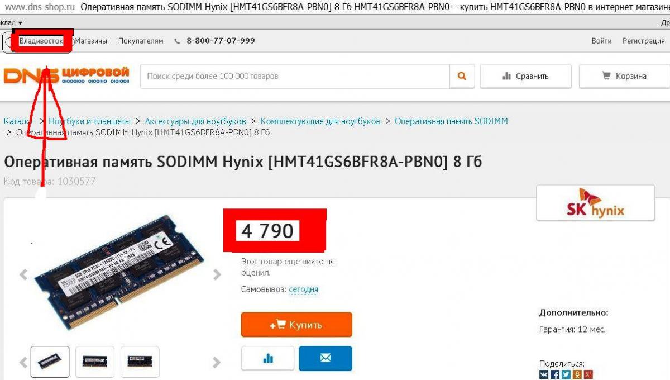Share via the VK icon
670x380 pixels.
544,374
